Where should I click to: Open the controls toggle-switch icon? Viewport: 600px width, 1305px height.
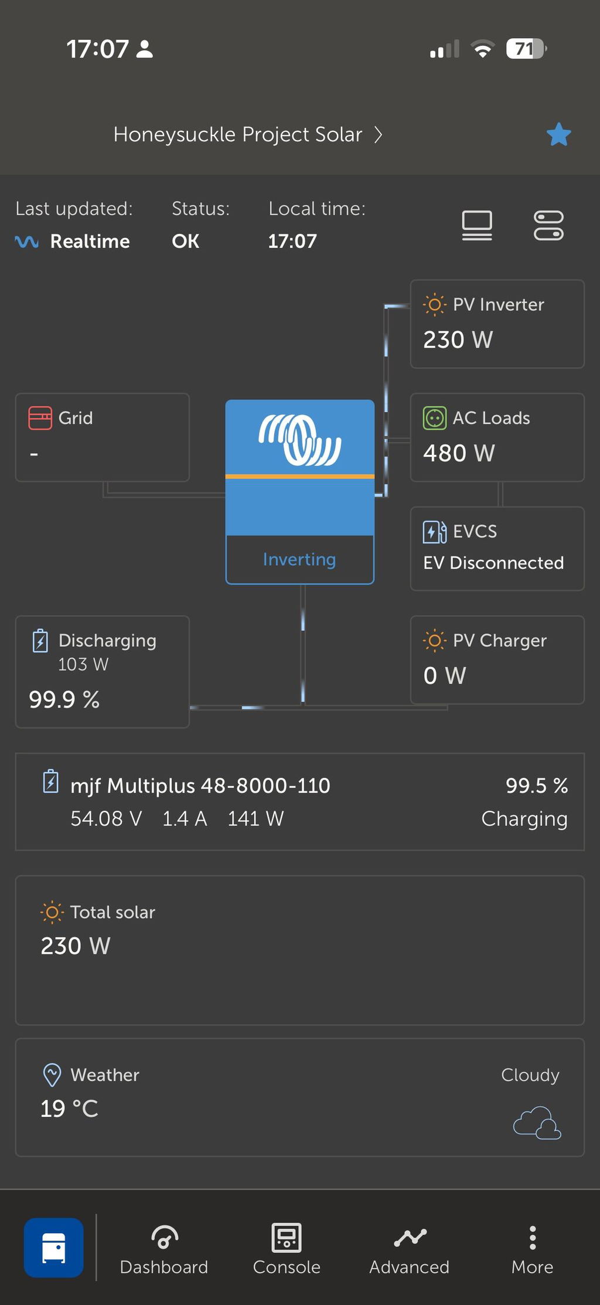click(x=548, y=226)
